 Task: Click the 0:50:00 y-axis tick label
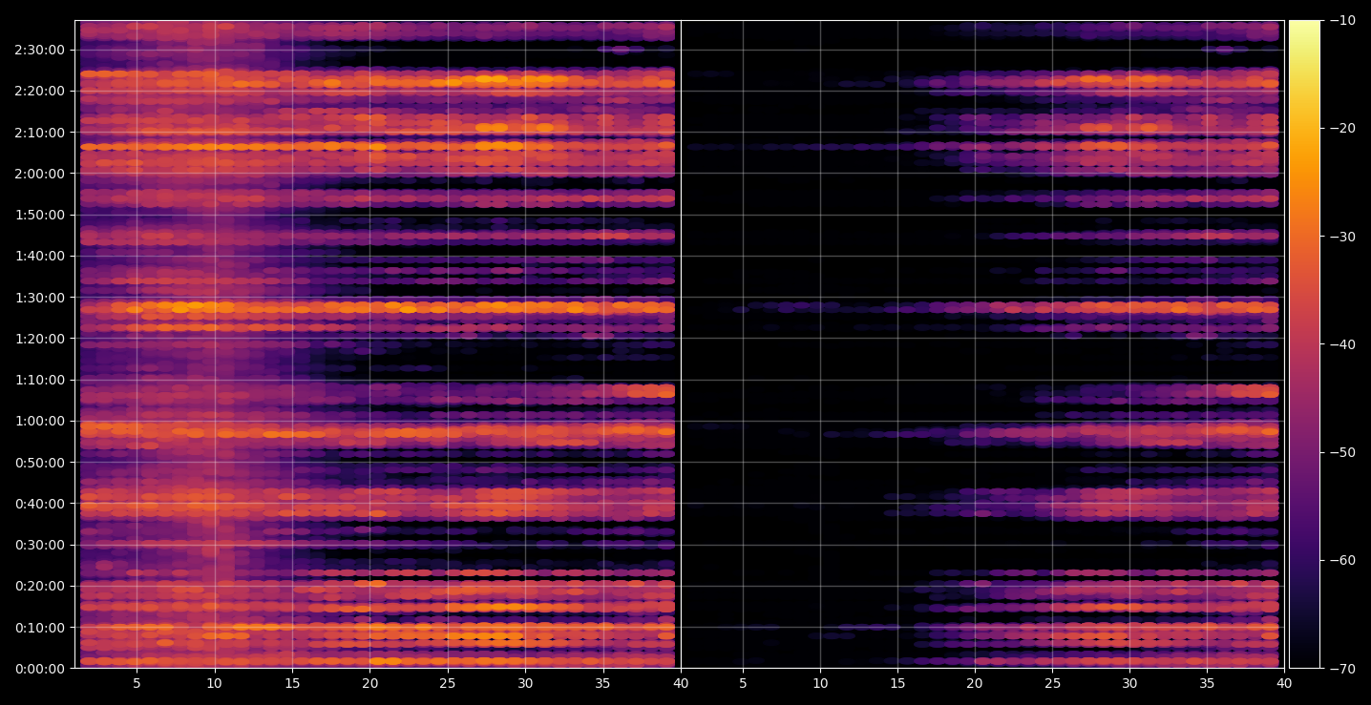point(39,463)
